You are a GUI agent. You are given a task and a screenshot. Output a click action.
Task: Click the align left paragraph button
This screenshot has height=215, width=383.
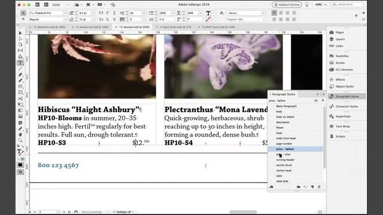(x=274, y=13)
